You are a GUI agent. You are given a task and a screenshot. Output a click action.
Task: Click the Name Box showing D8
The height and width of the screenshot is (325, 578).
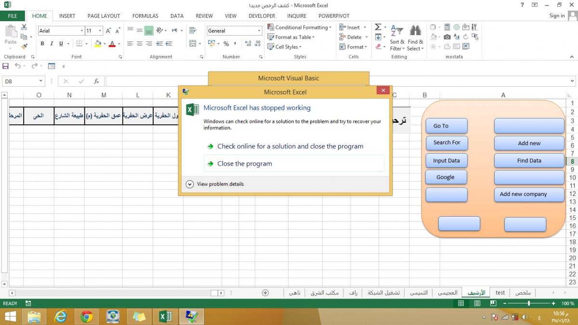[24, 81]
